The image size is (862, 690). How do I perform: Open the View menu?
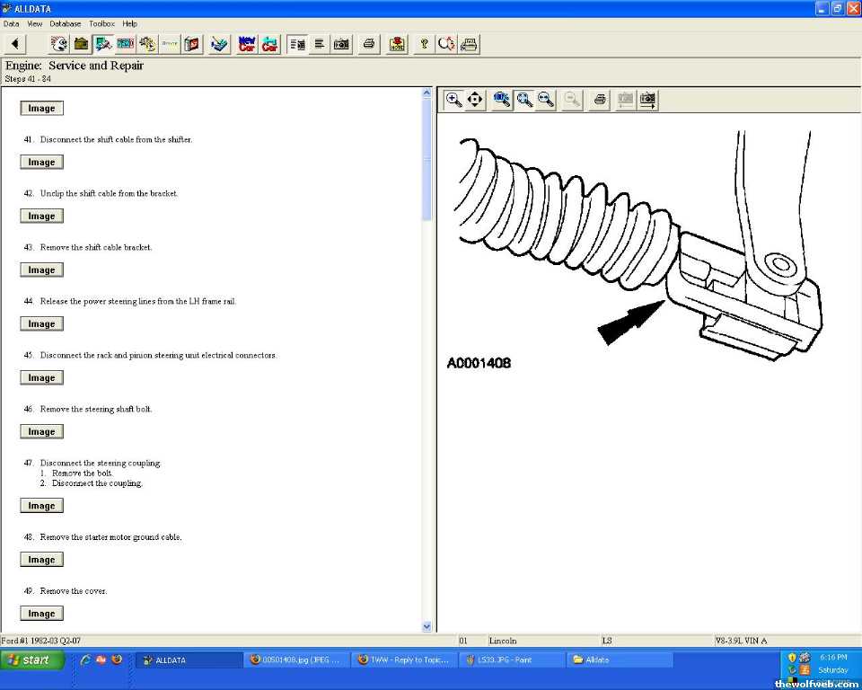[x=35, y=23]
